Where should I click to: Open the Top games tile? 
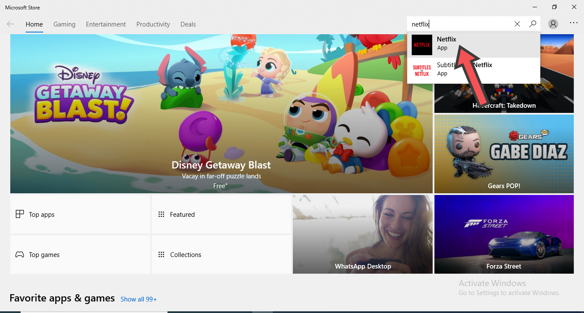pyautogui.click(x=80, y=254)
